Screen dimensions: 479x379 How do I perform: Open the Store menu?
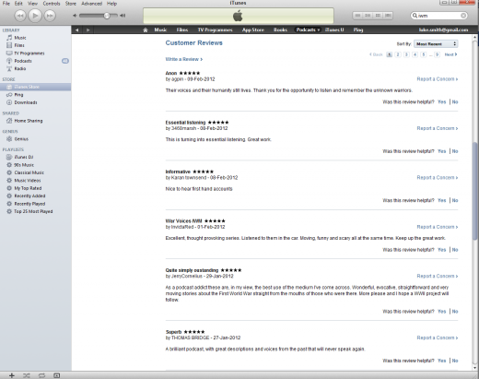tap(71, 4)
